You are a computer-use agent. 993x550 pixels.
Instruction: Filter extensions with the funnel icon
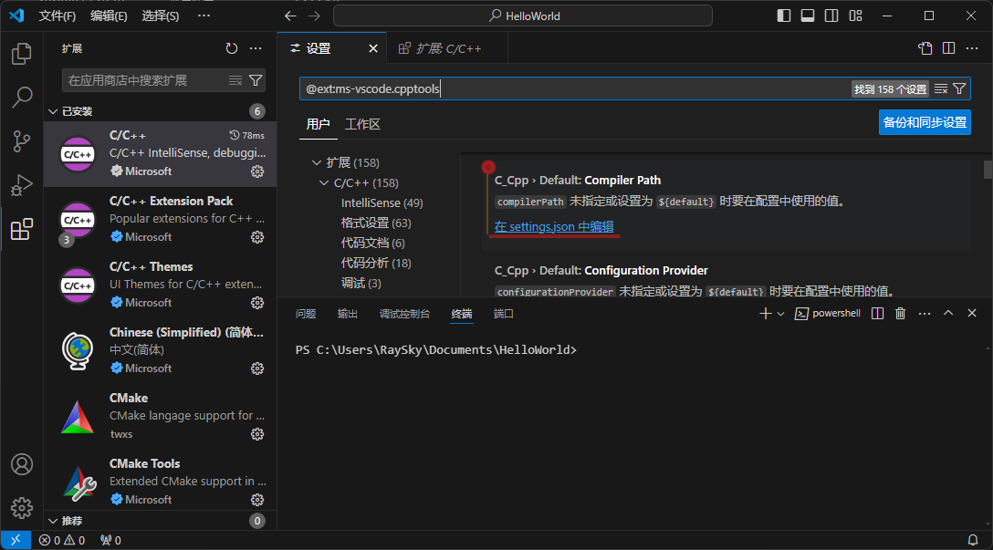pos(256,80)
